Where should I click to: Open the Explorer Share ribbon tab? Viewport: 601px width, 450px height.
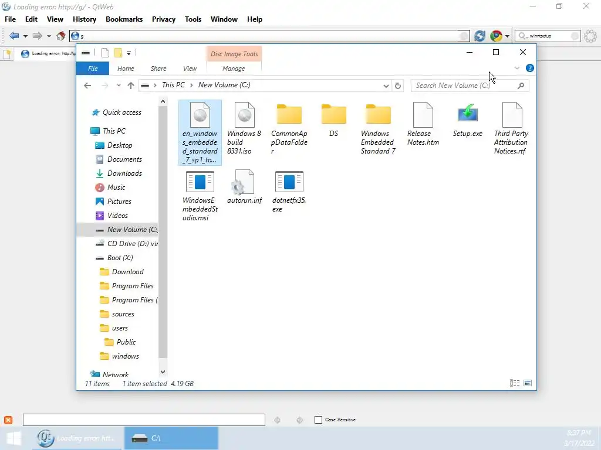pos(158,69)
